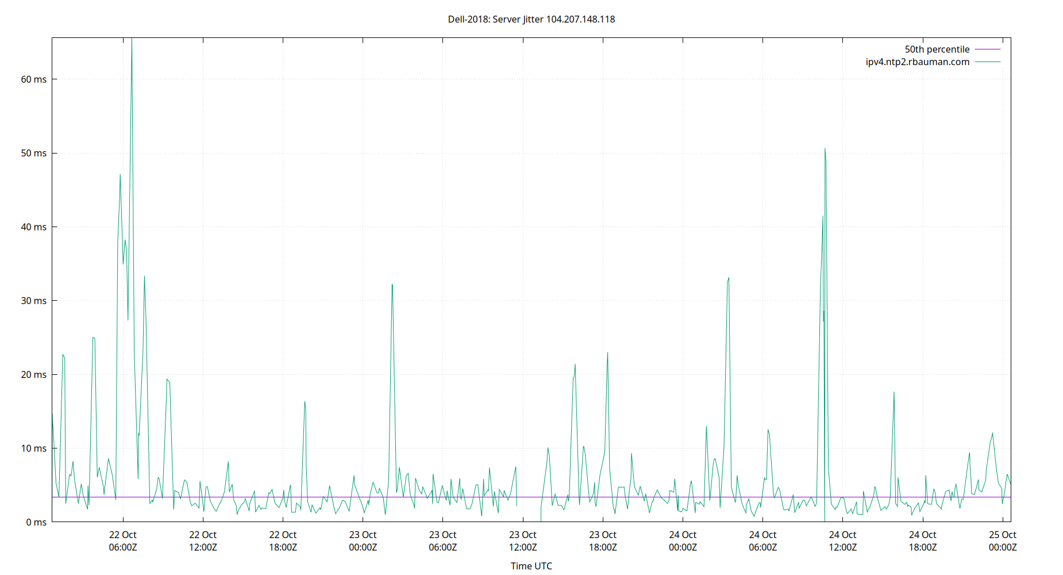
Task: Click the '20 ms' y-axis label
Action: [x=34, y=374]
